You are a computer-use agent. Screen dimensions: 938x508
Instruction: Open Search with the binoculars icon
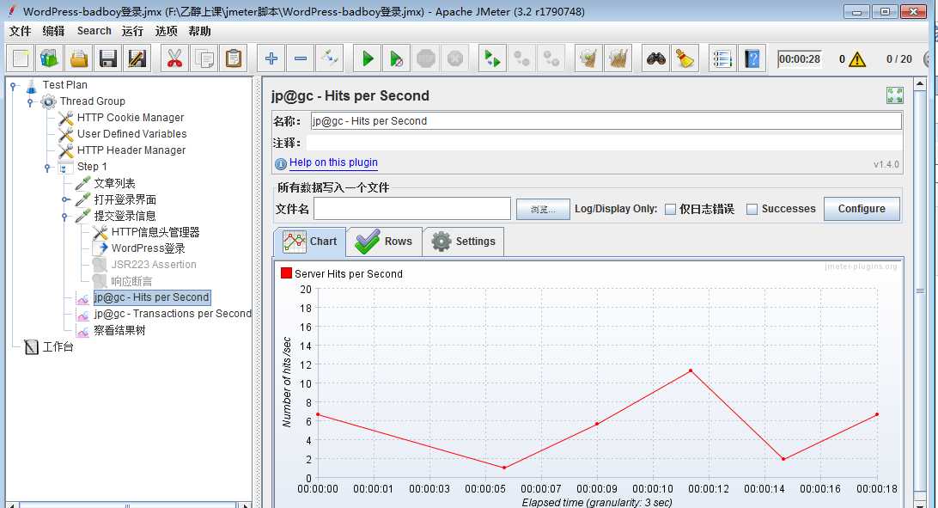(655, 58)
